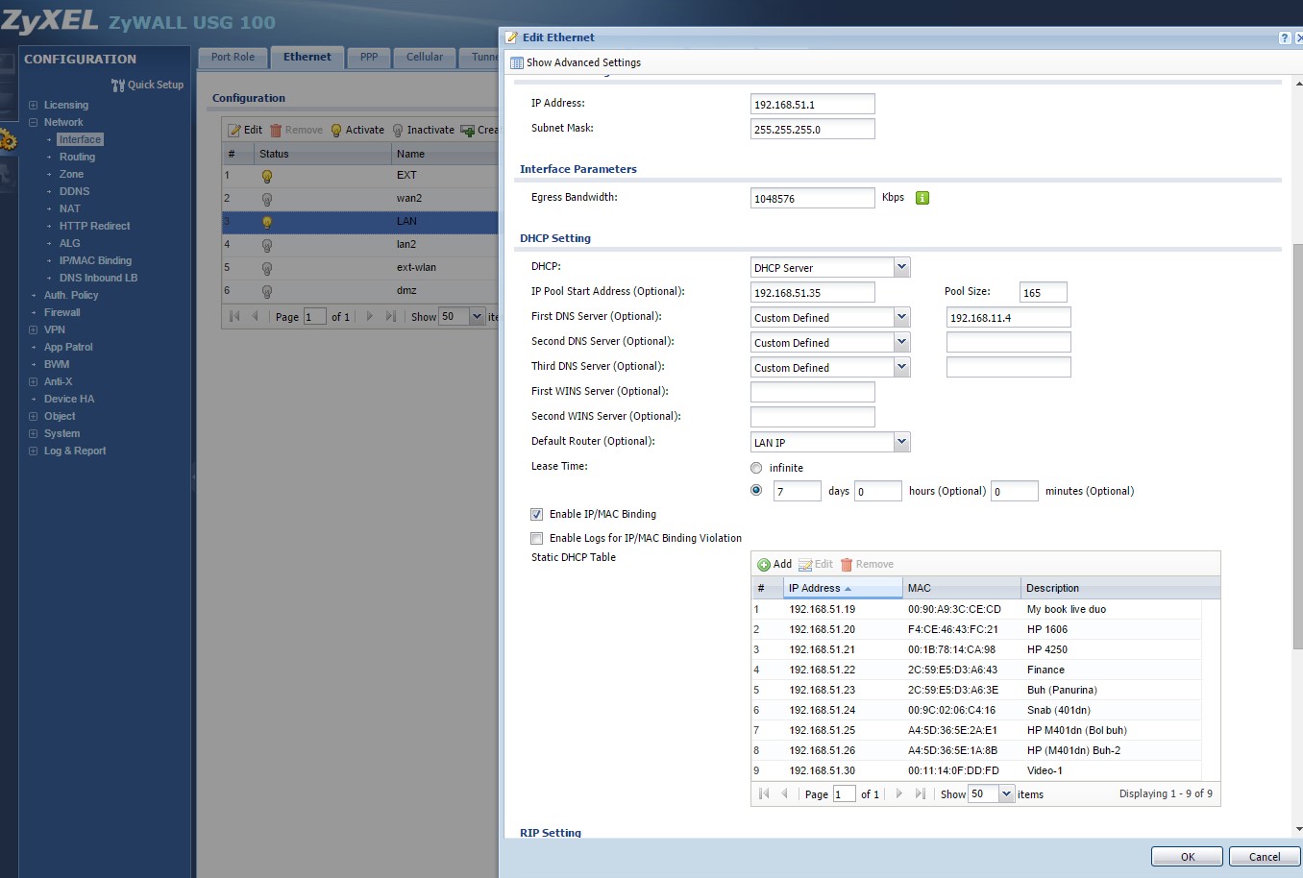Go to first page of Static DHCP Table
Viewport: 1303px width, 878px height.
pos(764,793)
